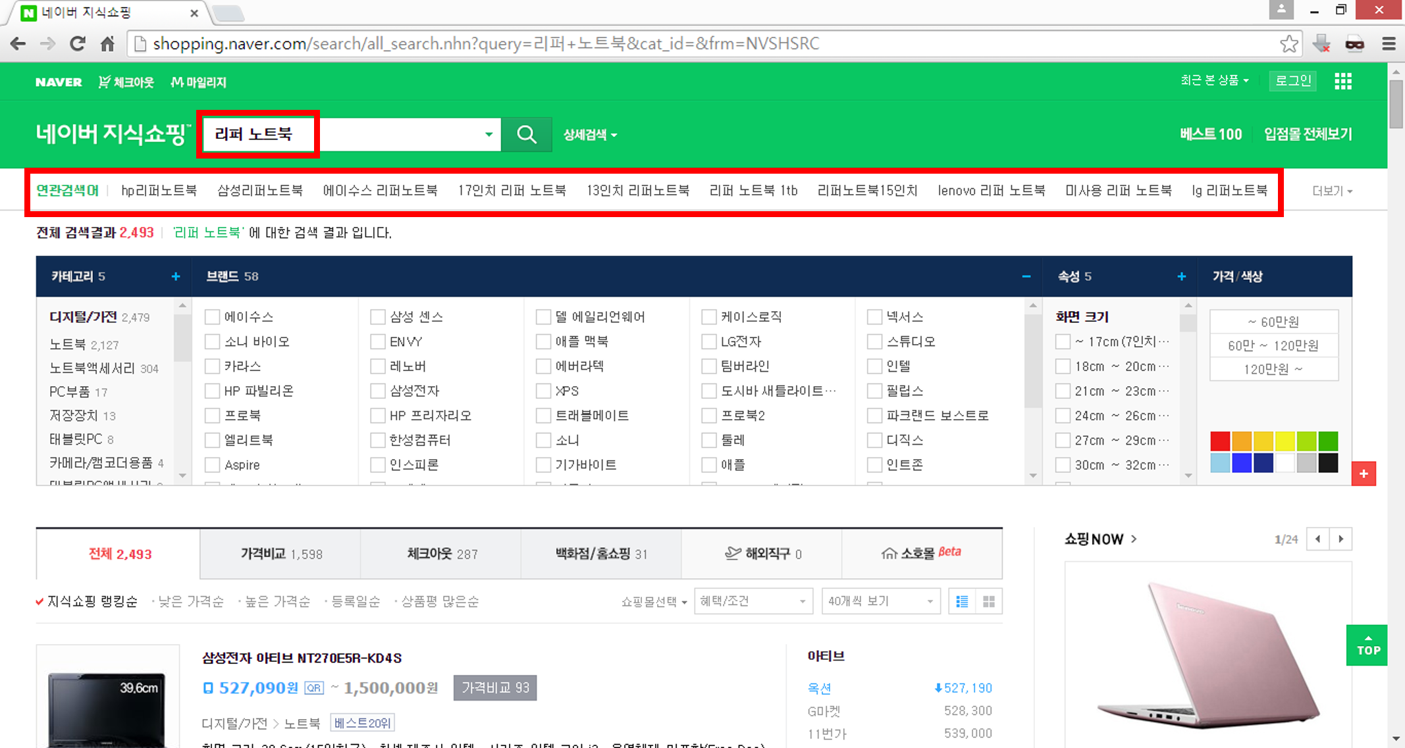Image resolution: width=1405 pixels, height=748 pixels.
Task: Click the NAVER logo
Action: pos(59,82)
